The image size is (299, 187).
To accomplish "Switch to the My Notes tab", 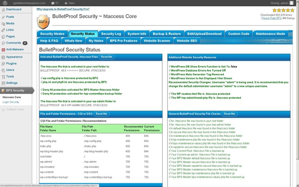I will click(96, 40).
